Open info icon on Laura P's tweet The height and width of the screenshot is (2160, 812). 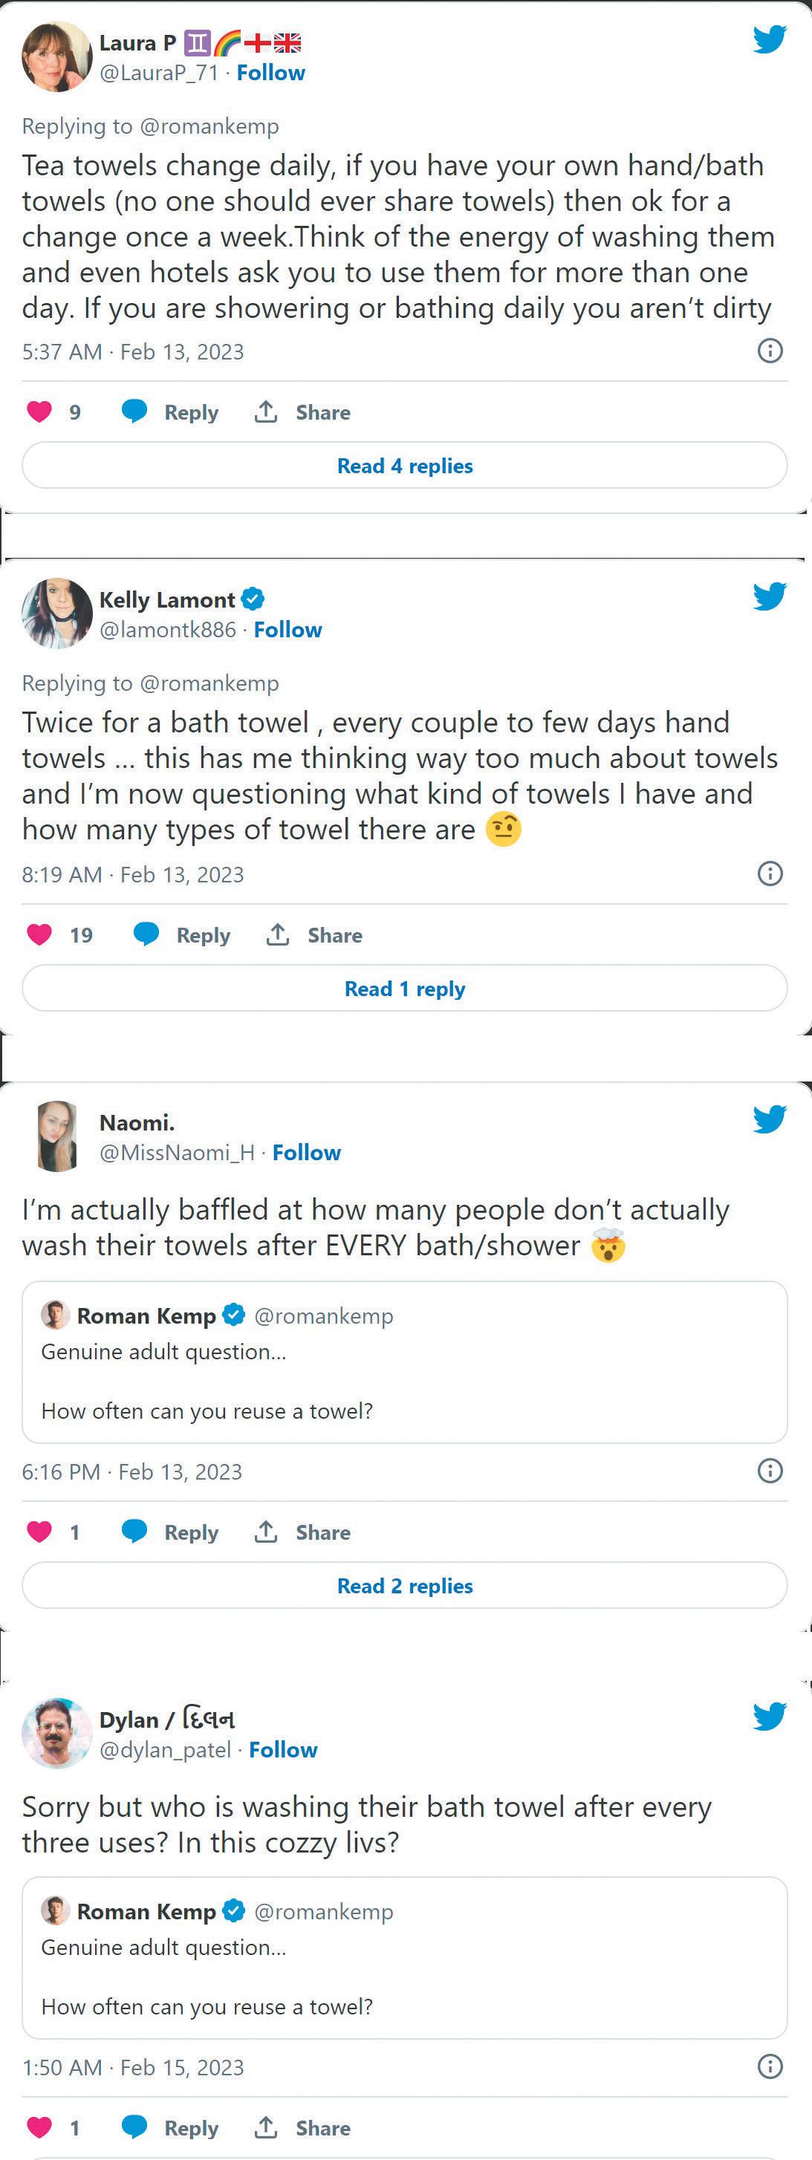point(769,351)
